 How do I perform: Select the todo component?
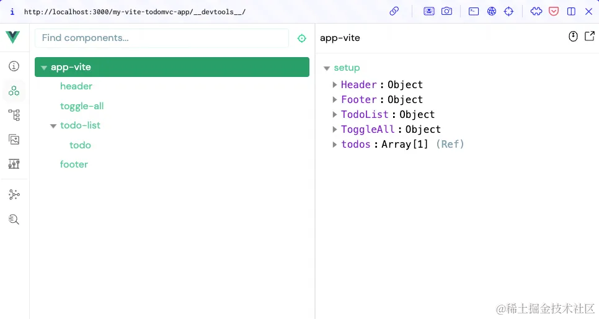point(80,145)
